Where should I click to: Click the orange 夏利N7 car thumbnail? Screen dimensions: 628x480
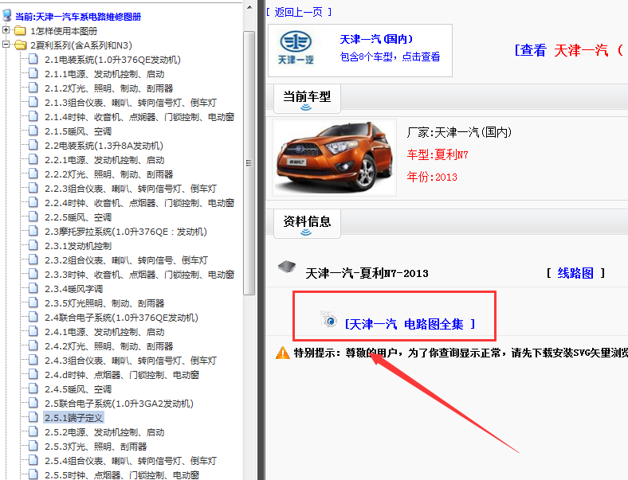pos(334,158)
